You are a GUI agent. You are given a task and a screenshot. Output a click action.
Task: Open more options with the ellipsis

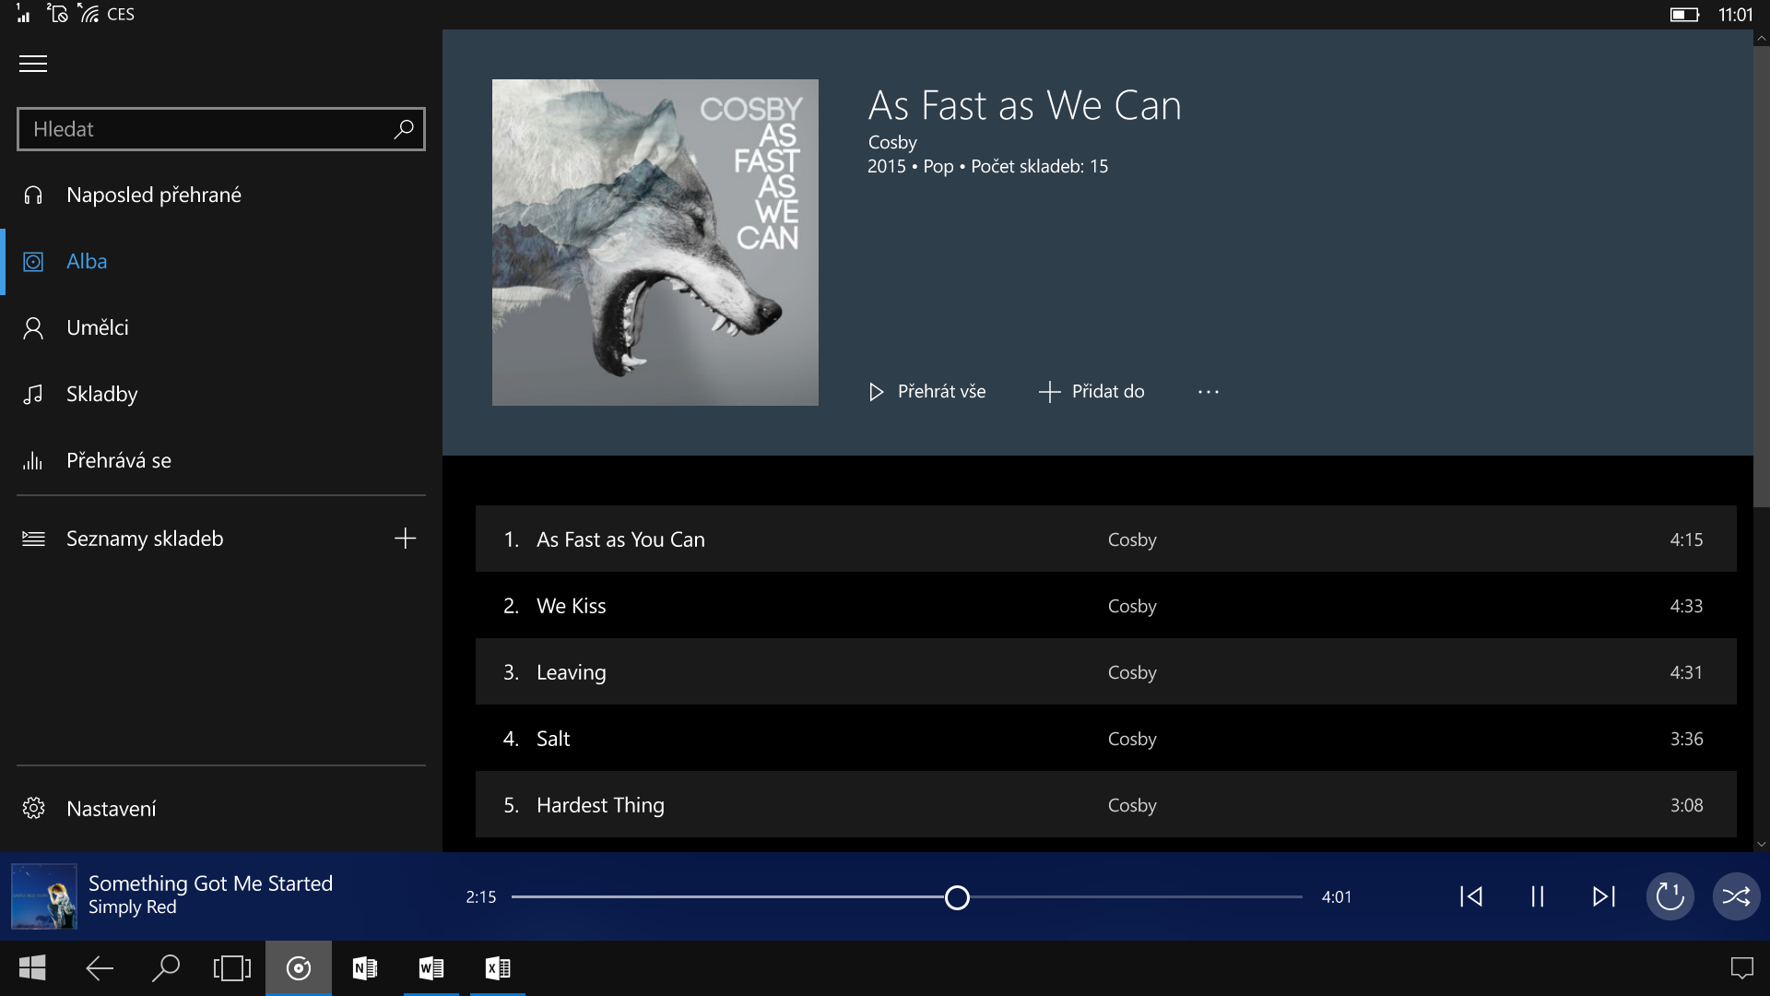pos(1209,391)
